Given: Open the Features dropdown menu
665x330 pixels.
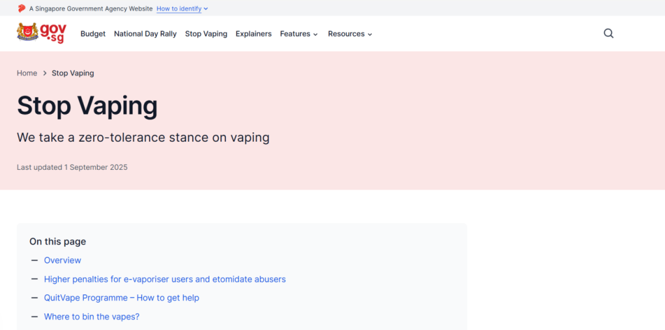Looking at the screenshot, I should point(299,34).
